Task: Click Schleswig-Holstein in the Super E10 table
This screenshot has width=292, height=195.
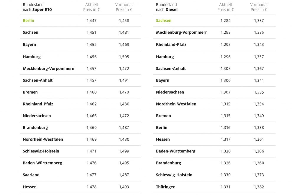Action: click(x=41, y=151)
